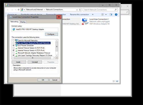Switch to large icons view icon
The image size is (143, 105).
point(117,81)
